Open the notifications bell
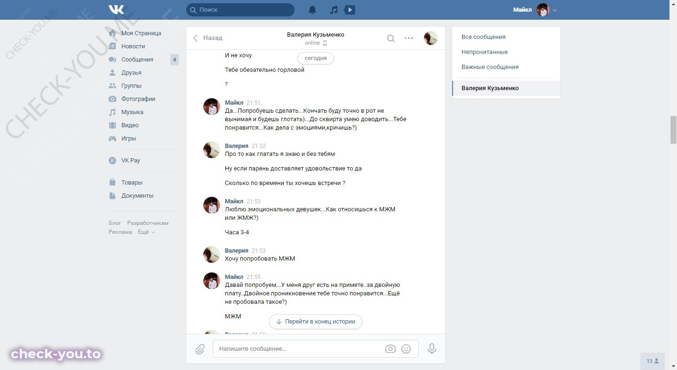The width and height of the screenshot is (677, 370). tap(312, 10)
